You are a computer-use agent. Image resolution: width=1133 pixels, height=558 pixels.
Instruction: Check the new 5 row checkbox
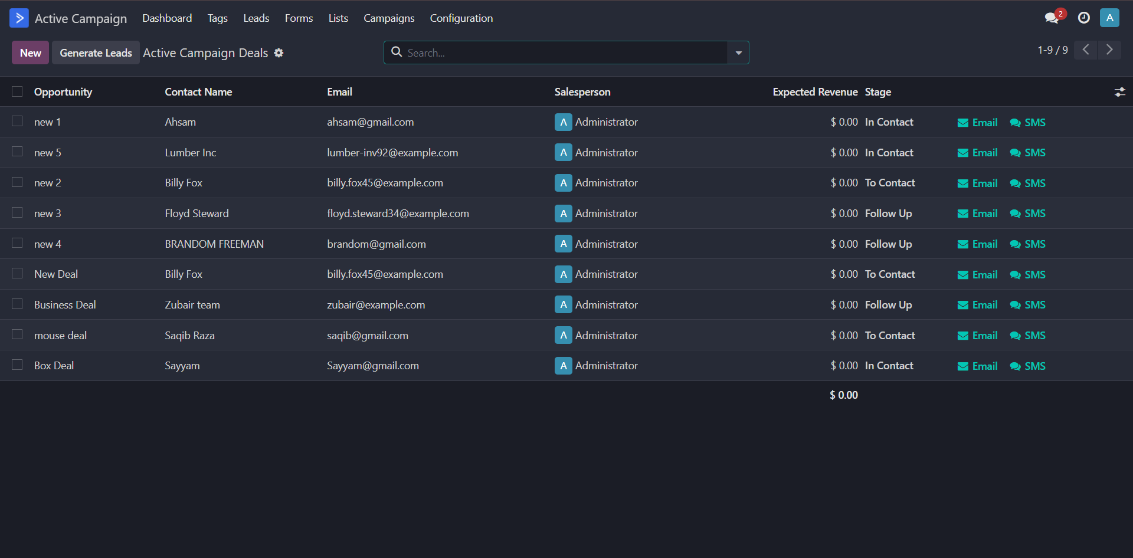(x=17, y=152)
